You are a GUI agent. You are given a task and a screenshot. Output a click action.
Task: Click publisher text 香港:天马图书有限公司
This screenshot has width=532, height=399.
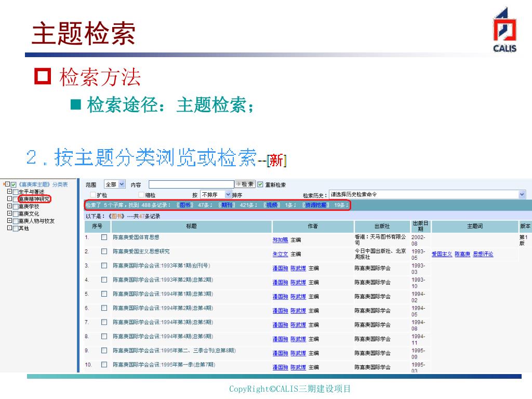click(x=380, y=240)
